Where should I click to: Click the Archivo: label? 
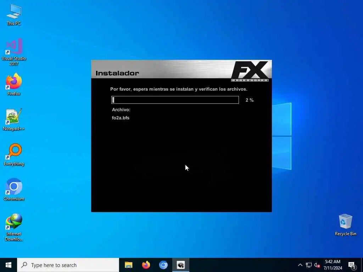coord(121,110)
